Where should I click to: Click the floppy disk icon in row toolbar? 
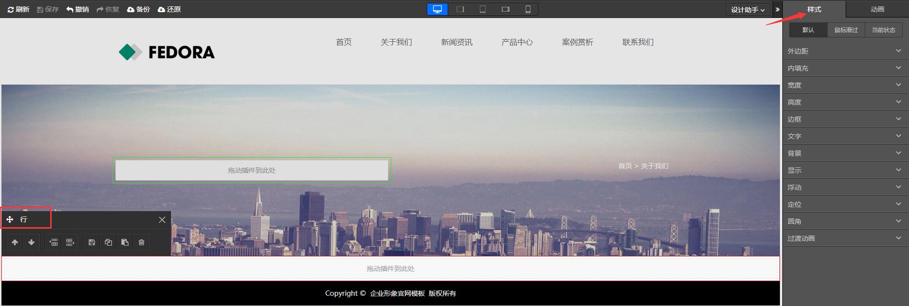click(x=92, y=242)
